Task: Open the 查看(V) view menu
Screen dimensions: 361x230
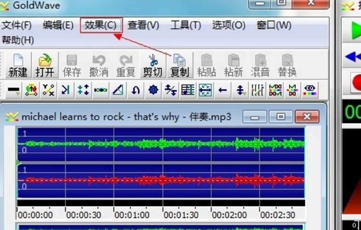Action: coord(143,25)
